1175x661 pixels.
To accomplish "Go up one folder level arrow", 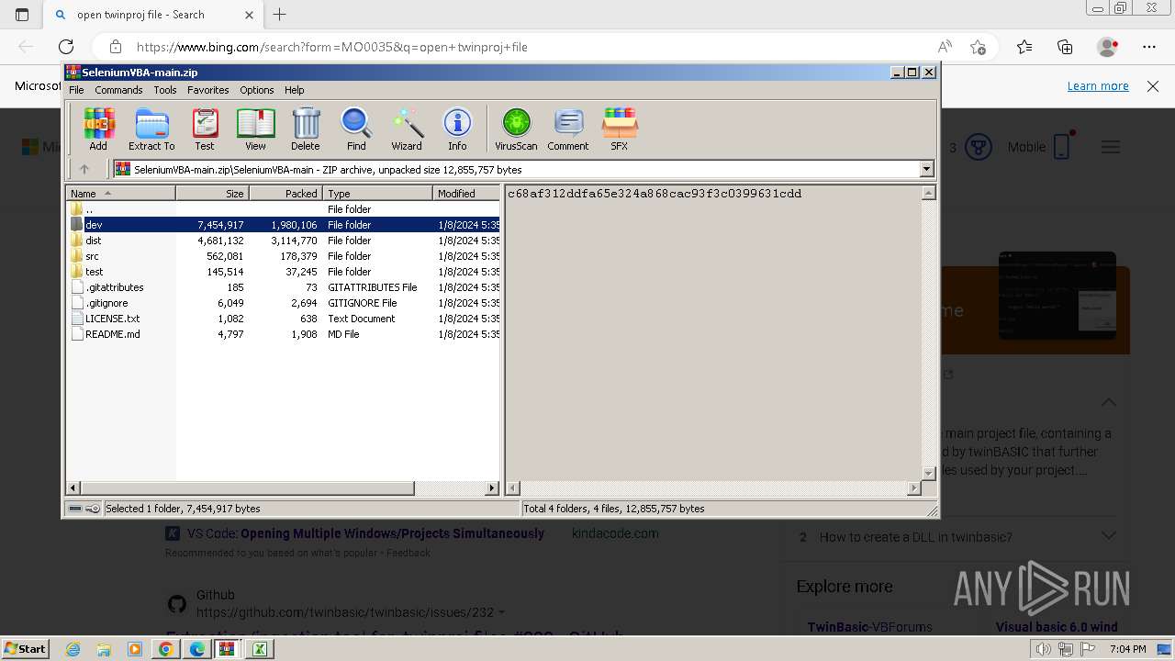I will (x=84, y=169).
